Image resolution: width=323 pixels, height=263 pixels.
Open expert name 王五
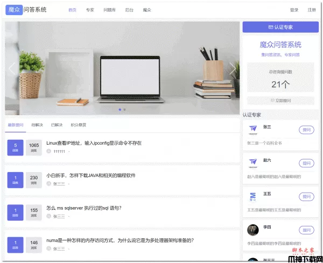point(267,194)
